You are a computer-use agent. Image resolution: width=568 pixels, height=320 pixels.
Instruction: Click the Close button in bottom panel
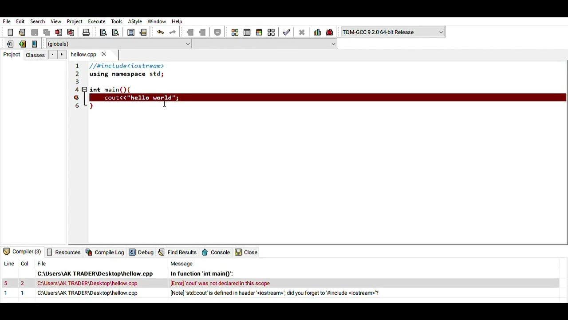click(x=246, y=252)
